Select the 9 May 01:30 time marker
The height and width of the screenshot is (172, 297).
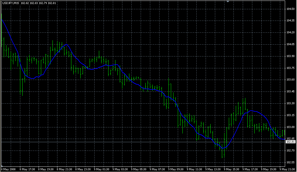(101, 169)
